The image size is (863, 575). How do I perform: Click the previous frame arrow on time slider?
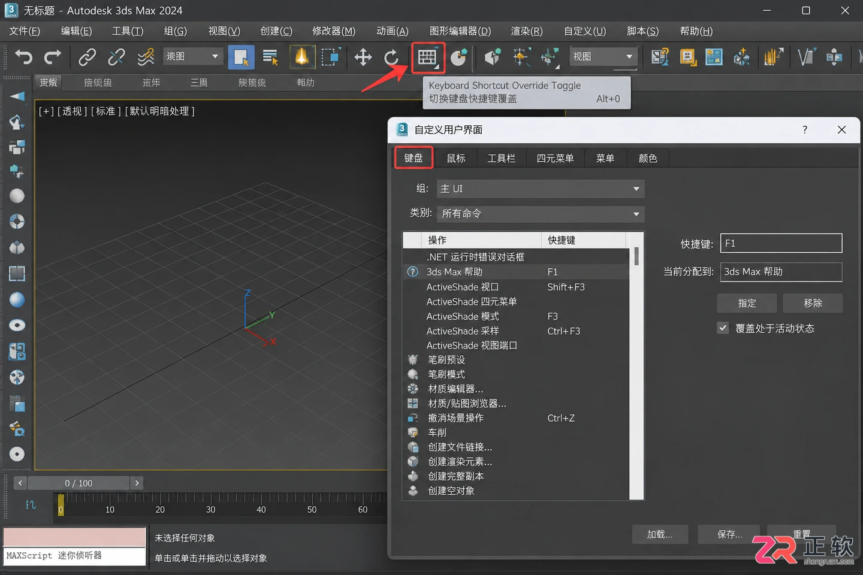click(20, 483)
